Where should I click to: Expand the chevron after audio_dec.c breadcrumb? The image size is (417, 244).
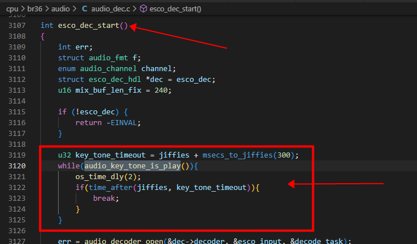point(134,9)
